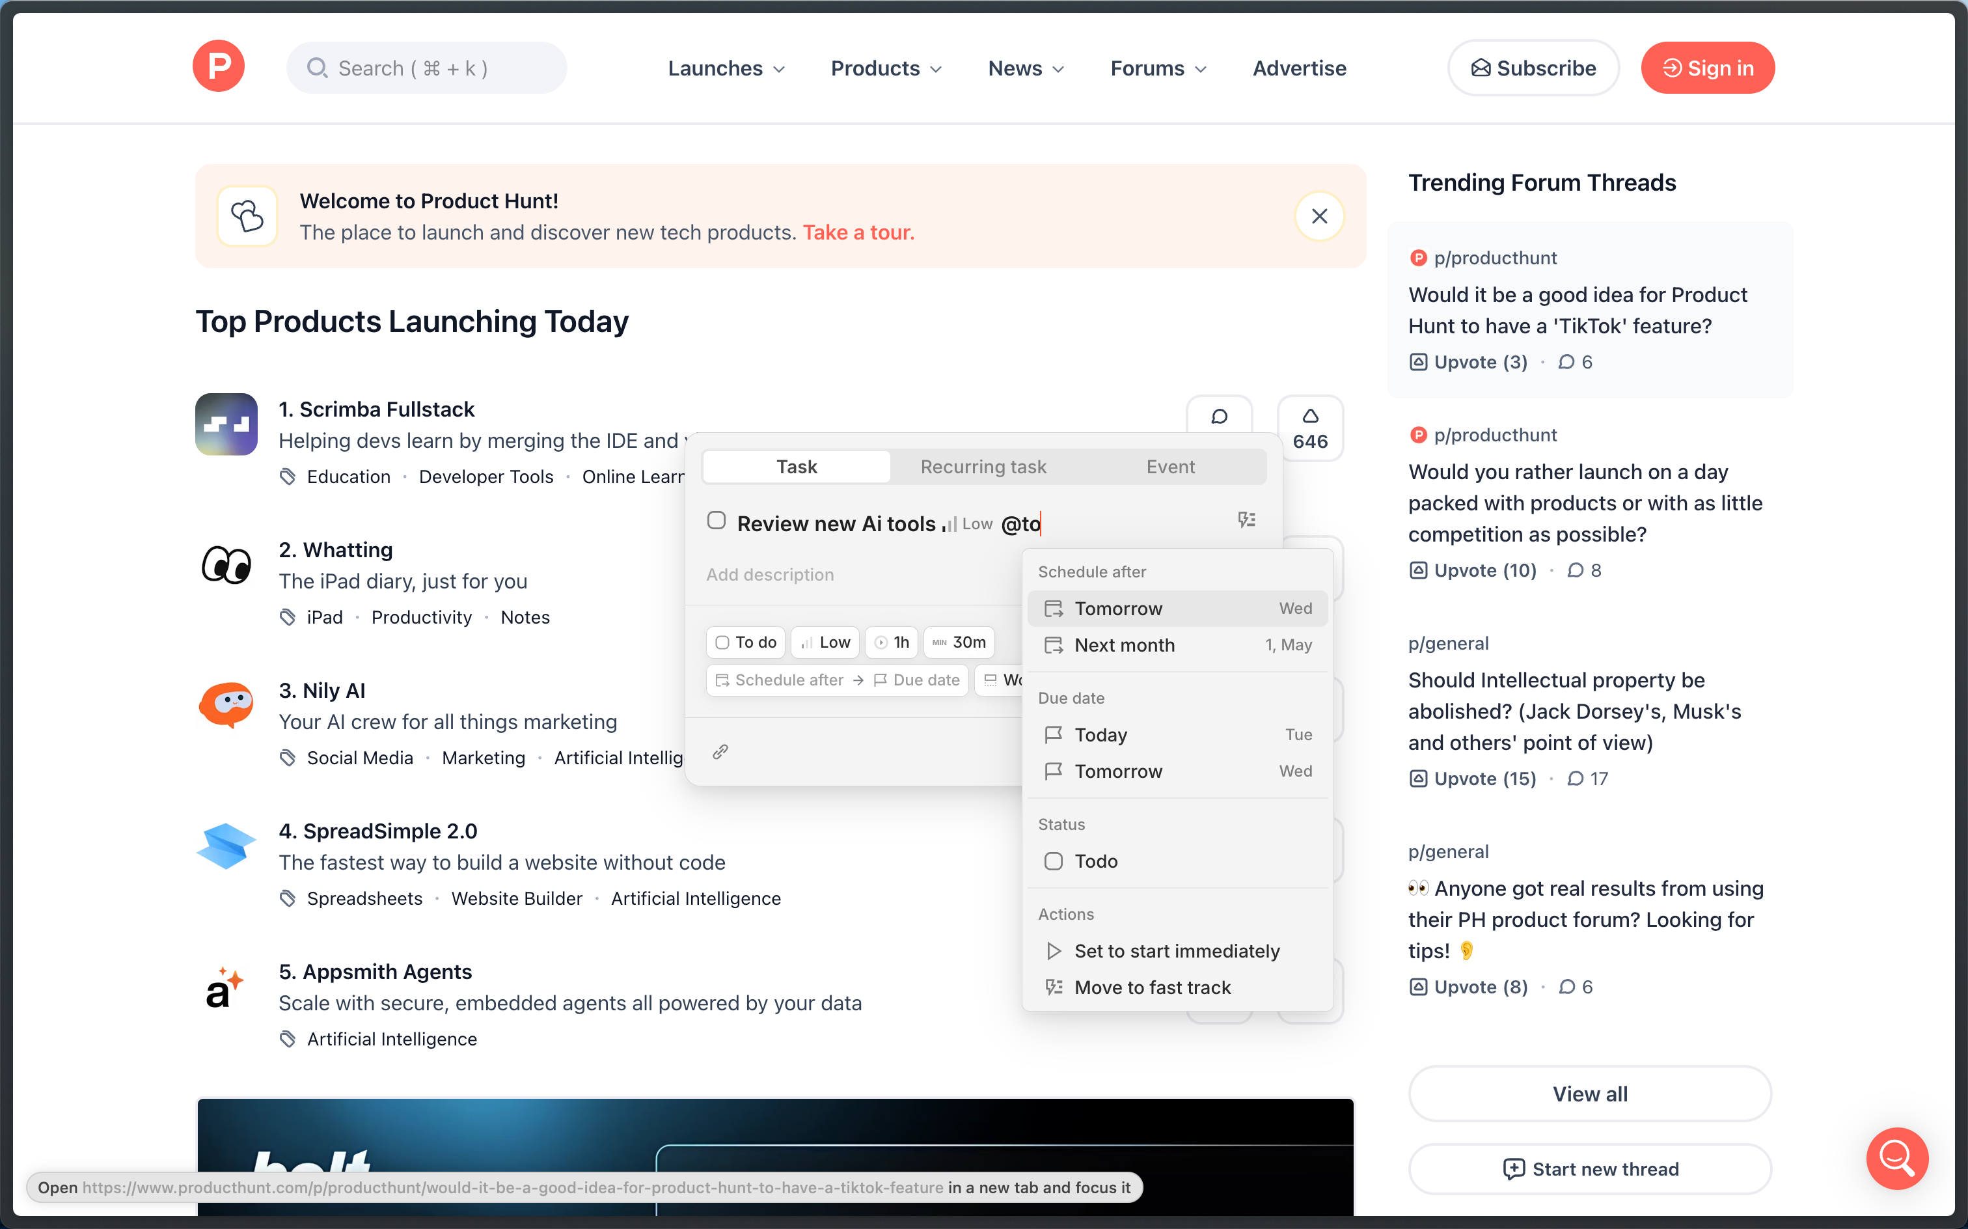Click the Subscribe button
1968x1229 pixels.
1533,68
